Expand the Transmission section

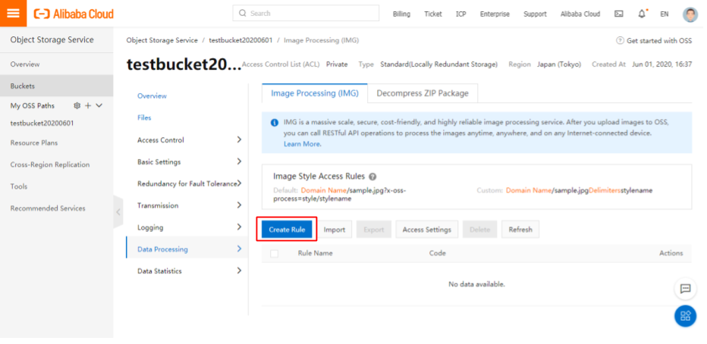[x=190, y=205]
